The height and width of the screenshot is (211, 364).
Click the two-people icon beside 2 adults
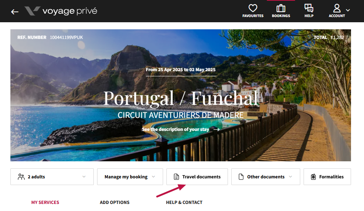click(x=21, y=177)
